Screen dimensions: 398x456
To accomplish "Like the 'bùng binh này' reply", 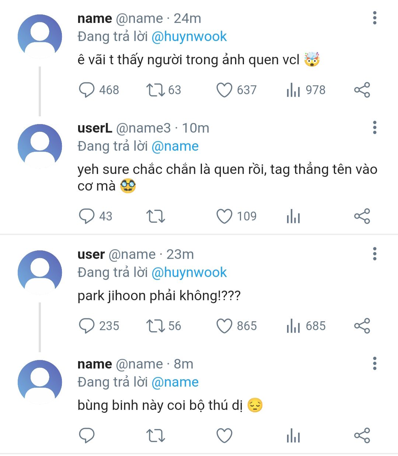I will pyautogui.click(x=224, y=436).
